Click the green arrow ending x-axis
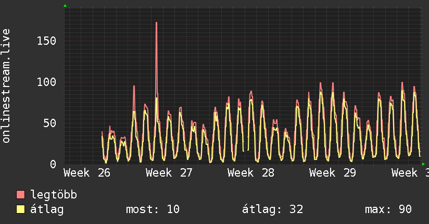The width and height of the screenshot is (429, 224). [423, 164]
